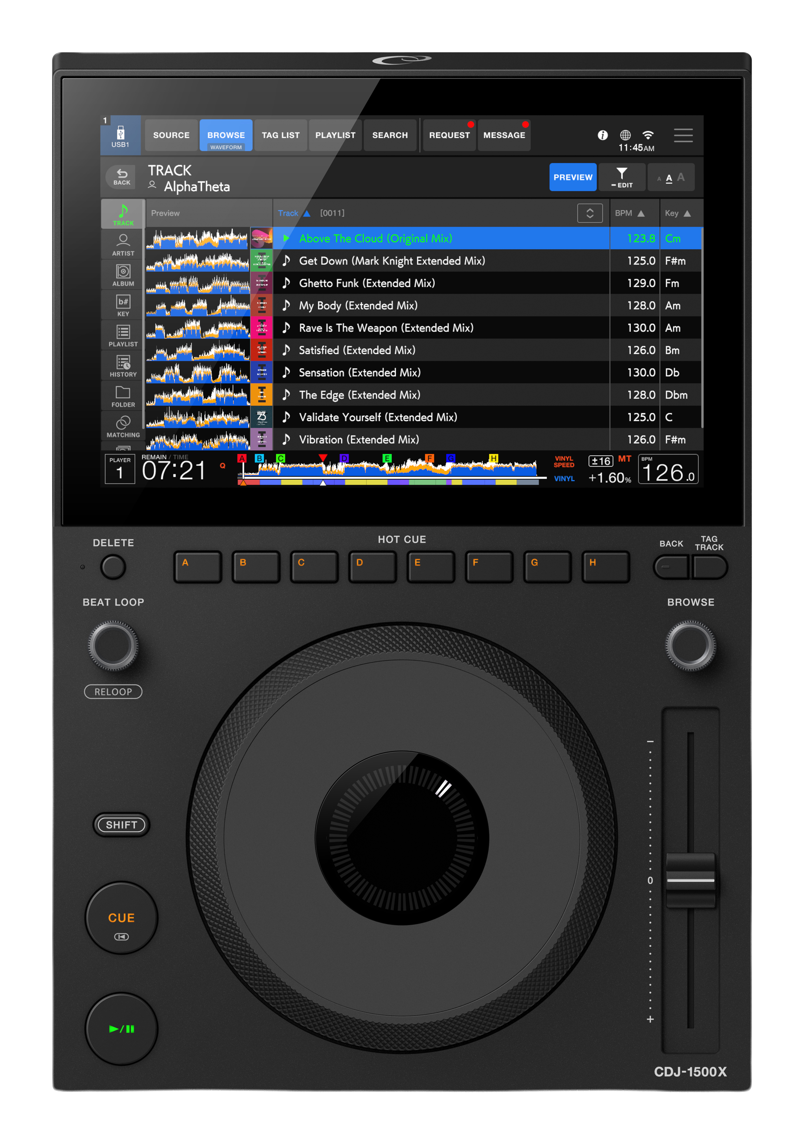
Task: Click the BEAT LOOP knob
Action: [x=113, y=645]
